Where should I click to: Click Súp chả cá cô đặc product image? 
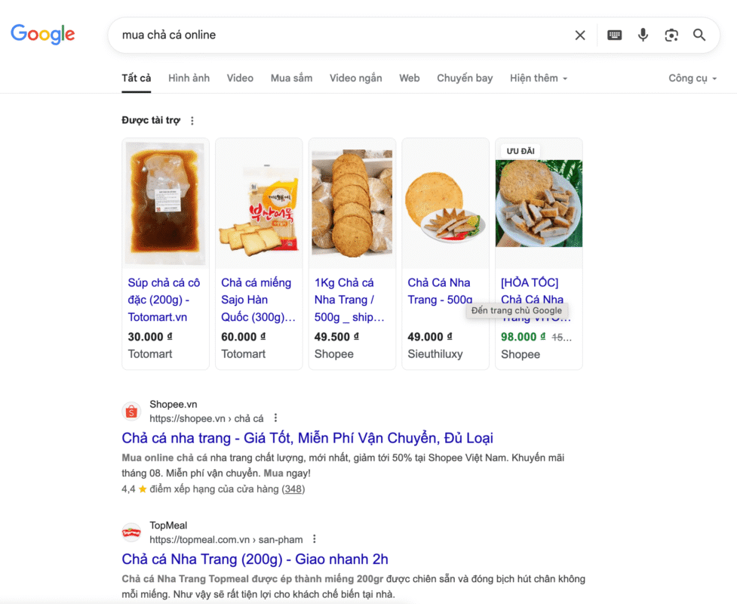[x=165, y=202]
